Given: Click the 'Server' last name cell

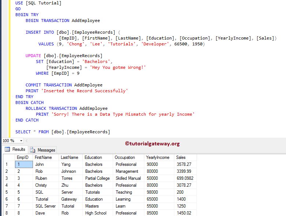Looking at the screenshot, I should [x=71, y=192].
